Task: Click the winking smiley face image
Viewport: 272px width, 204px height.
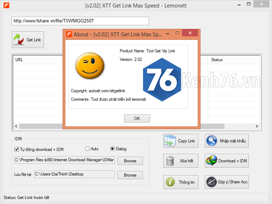Action: tap(90, 66)
